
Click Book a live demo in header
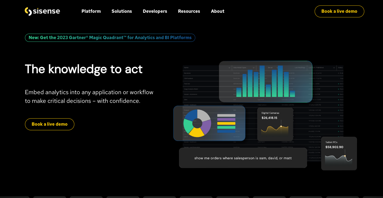pos(339,11)
